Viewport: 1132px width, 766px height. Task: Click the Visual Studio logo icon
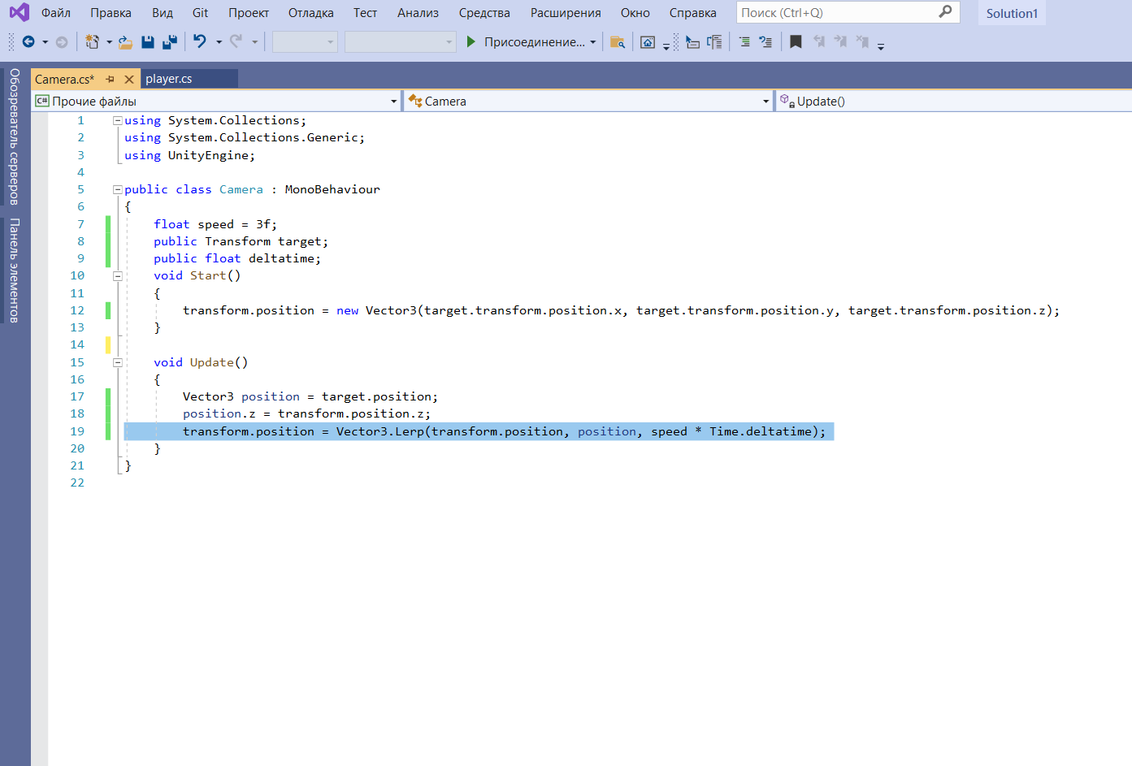[19, 12]
